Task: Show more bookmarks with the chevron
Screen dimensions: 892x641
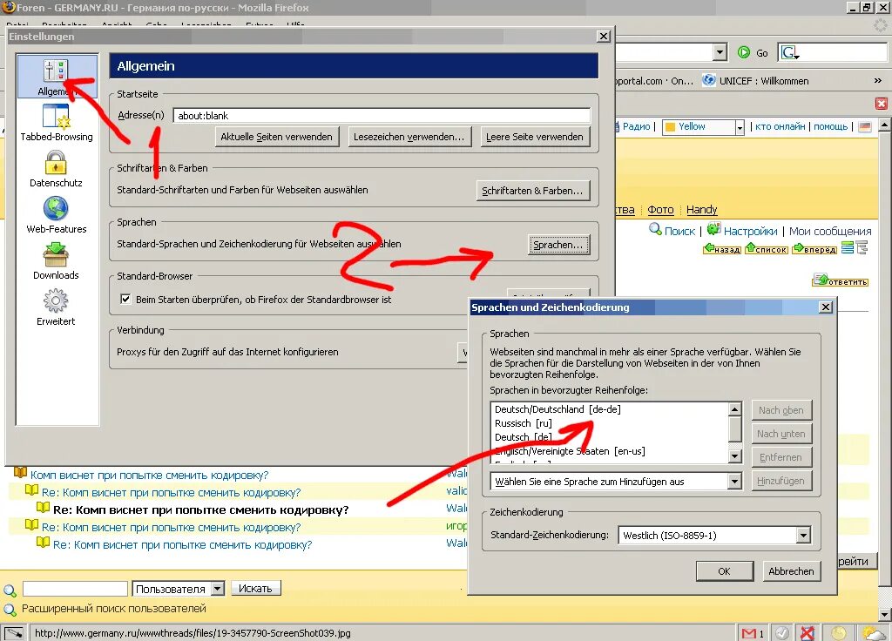Action: coord(878,81)
